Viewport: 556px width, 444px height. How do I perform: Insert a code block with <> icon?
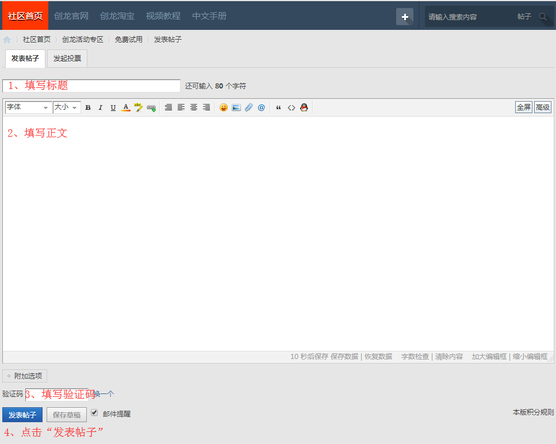point(292,107)
